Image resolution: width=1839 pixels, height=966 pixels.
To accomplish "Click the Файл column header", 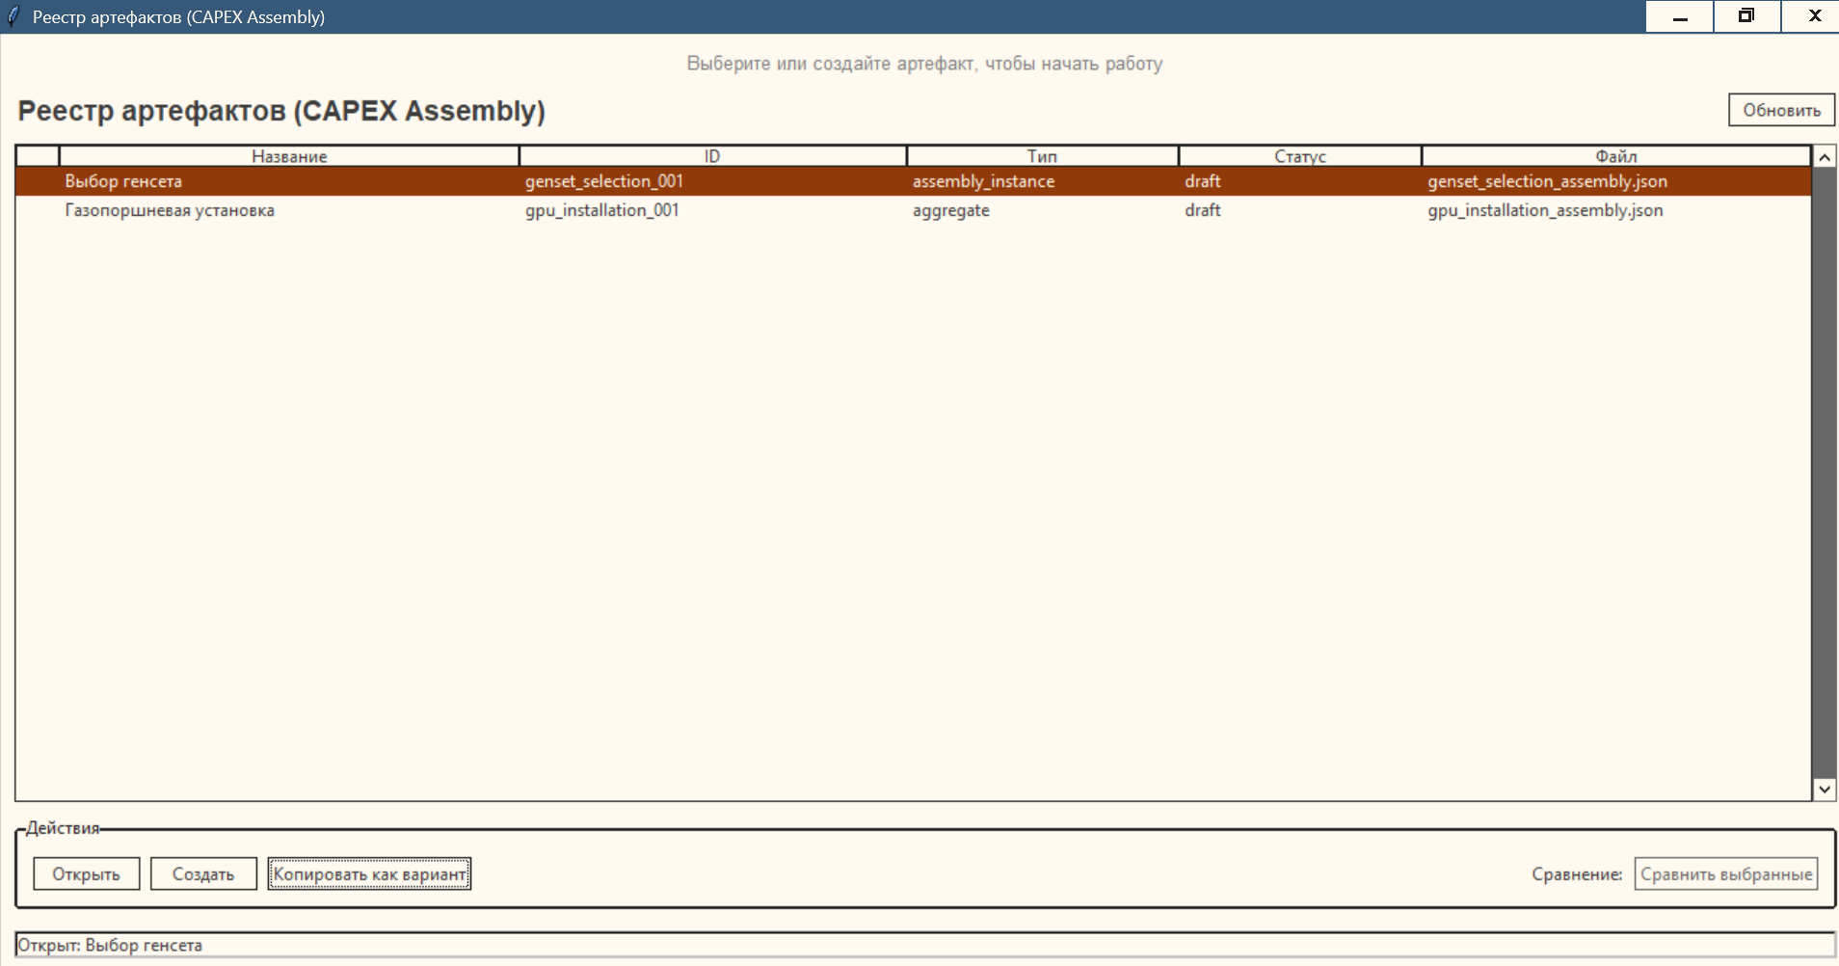I will coord(1615,156).
